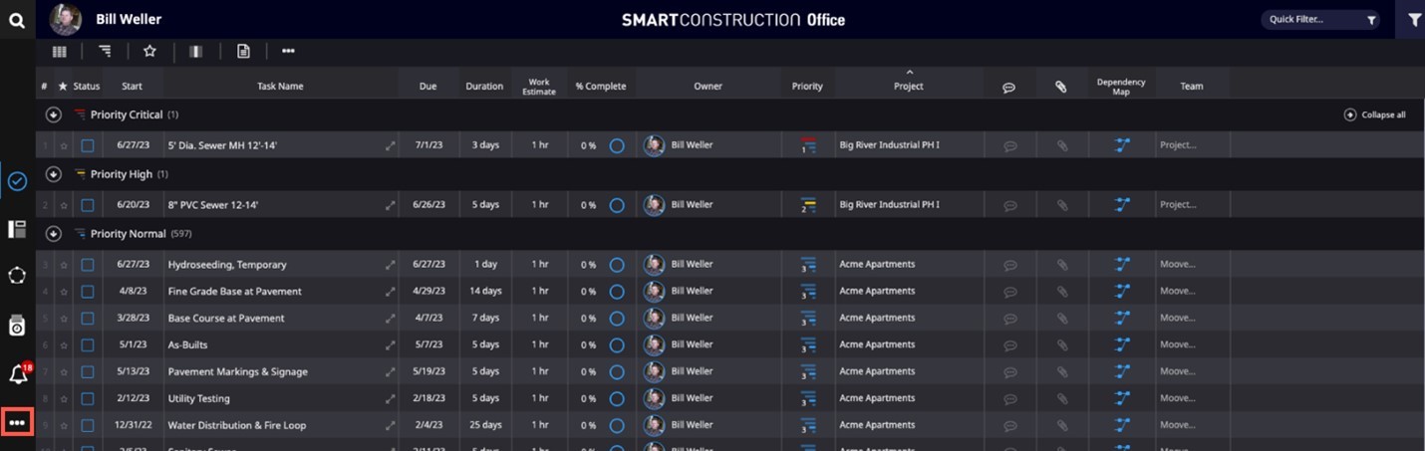Set percent complete circle for 5' Dia. Sewer

[617, 145]
